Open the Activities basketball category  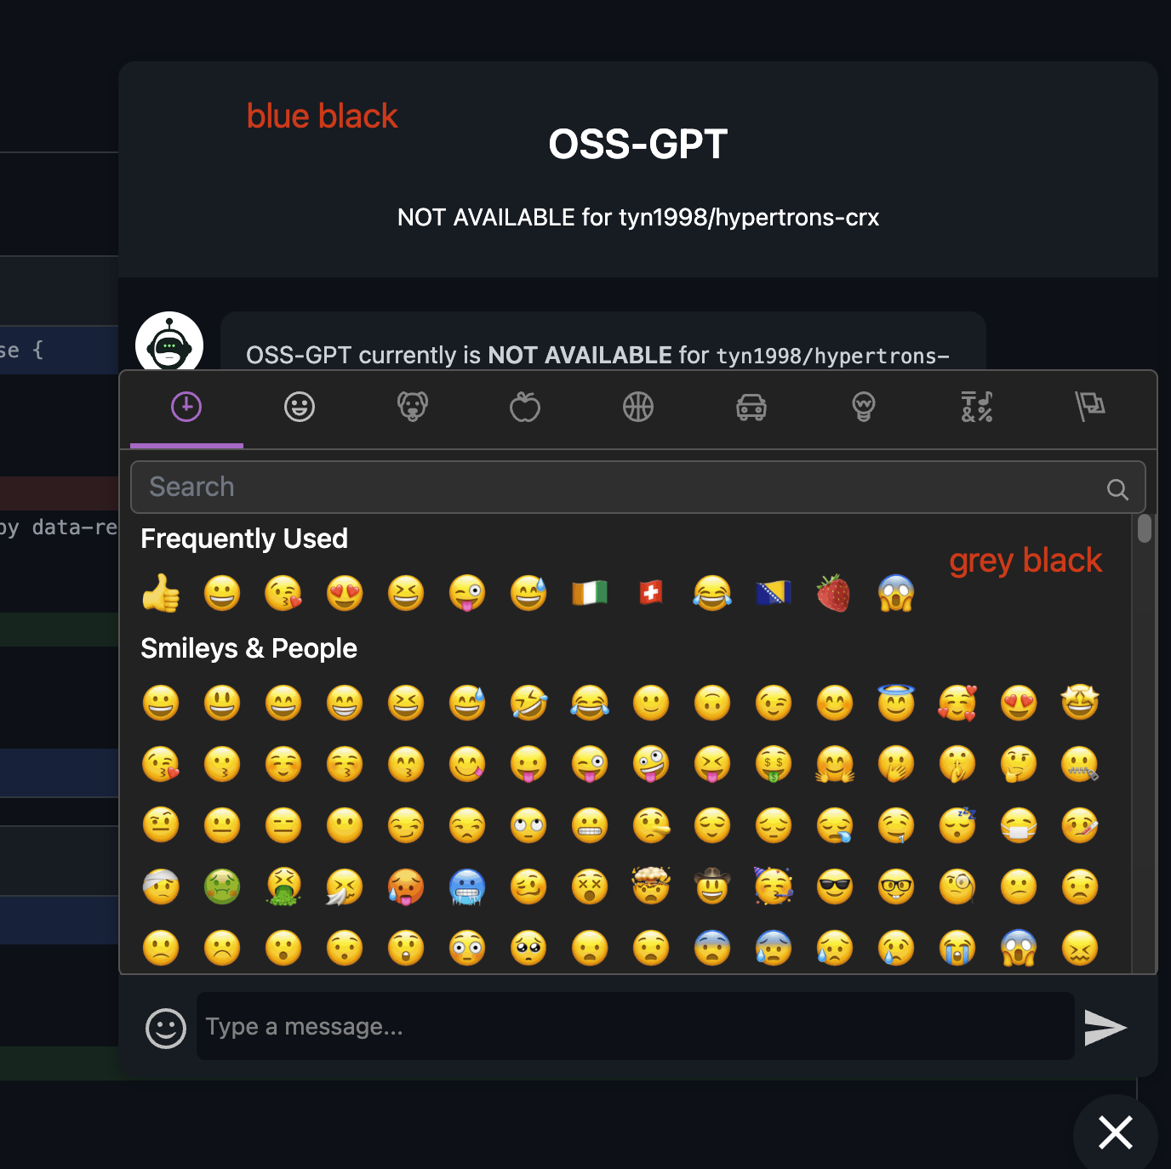pyautogui.click(x=638, y=408)
